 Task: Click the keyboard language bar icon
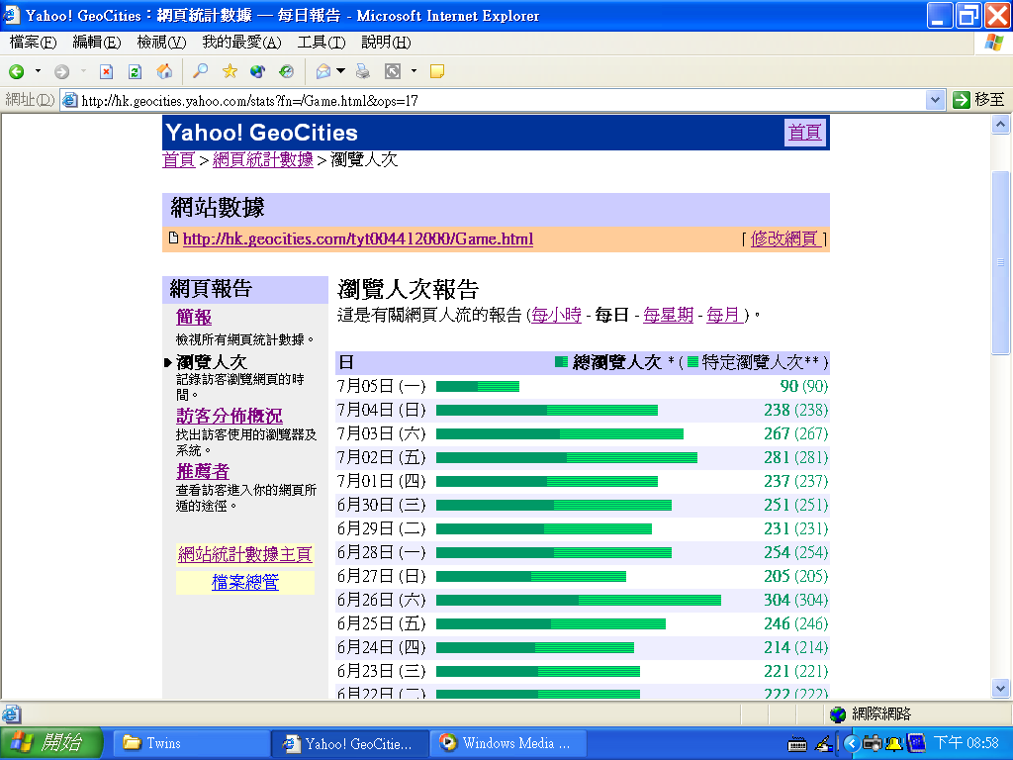point(797,744)
